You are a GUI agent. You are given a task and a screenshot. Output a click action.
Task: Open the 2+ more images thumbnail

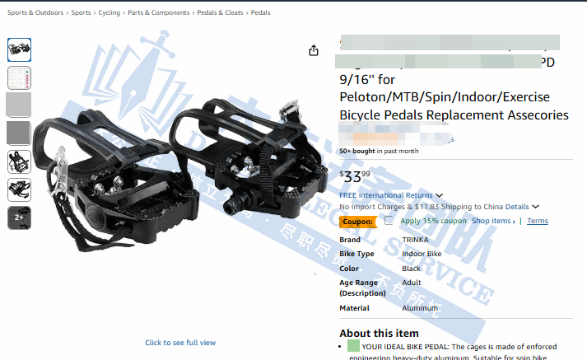[19, 217]
